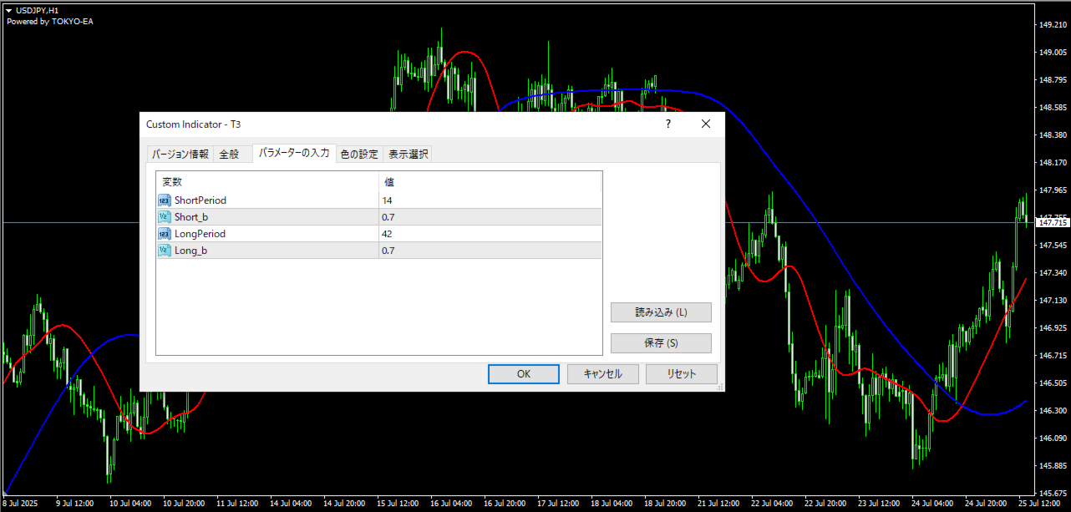Click the 読み込み (L) button
Viewport: 1071px width, 512px height.
coord(661,312)
